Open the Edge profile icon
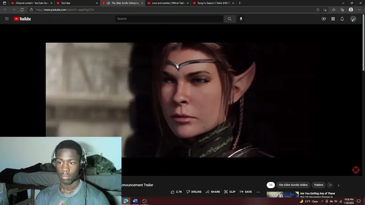 tap(351, 10)
